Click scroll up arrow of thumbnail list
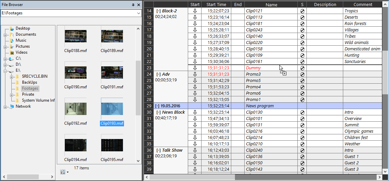The image size is (389, 181). [138, 29]
